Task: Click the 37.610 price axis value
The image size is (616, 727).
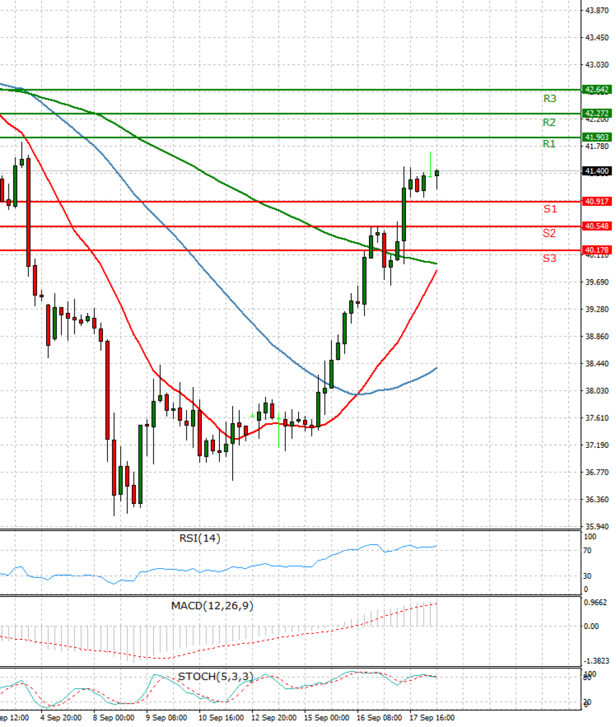Action: (x=597, y=418)
